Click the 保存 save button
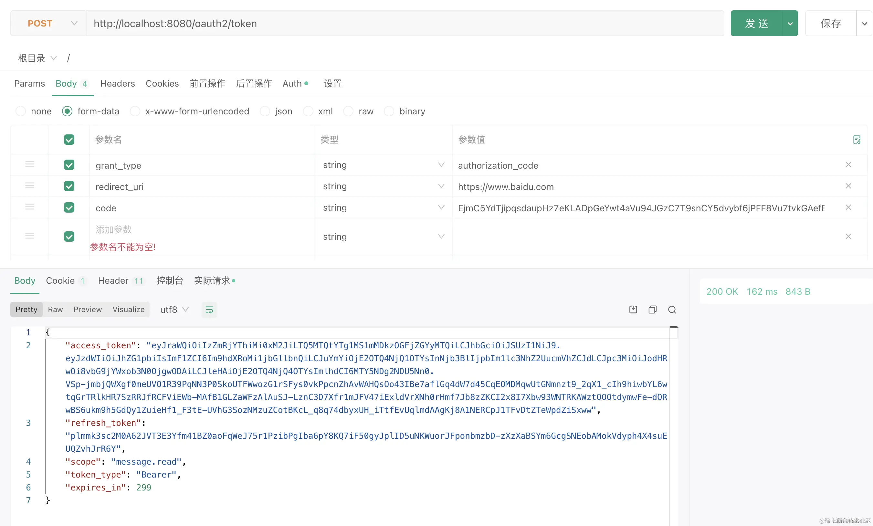The image size is (873, 526). tap(830, 23)
